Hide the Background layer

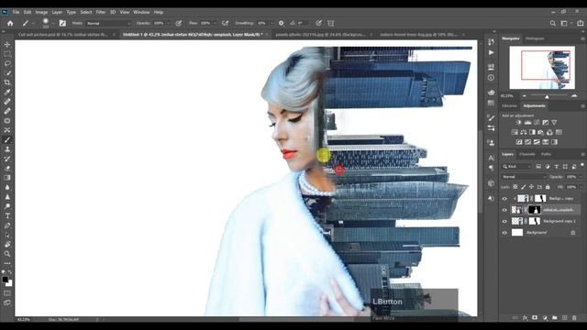pos(504,233)
